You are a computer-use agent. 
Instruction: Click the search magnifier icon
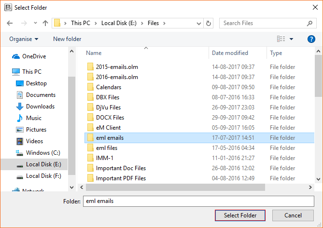pyautogui.click(x=309, y=23)
